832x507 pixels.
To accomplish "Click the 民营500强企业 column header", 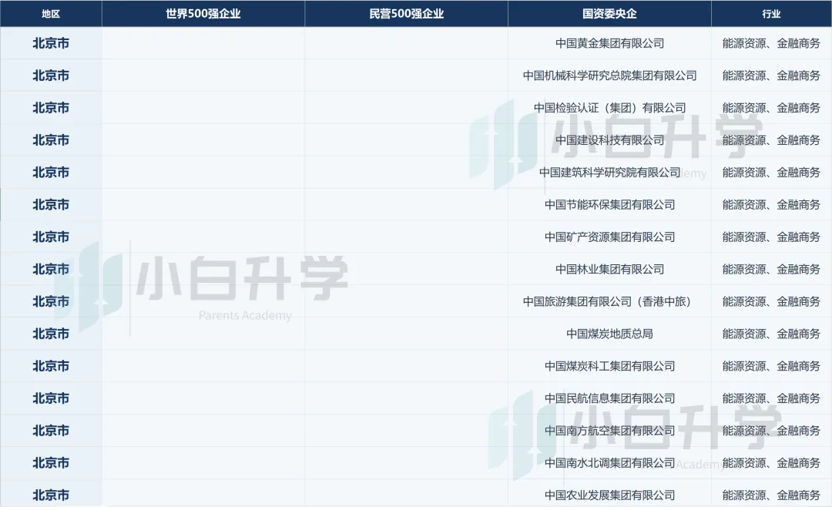I will [x=407, y=14].
